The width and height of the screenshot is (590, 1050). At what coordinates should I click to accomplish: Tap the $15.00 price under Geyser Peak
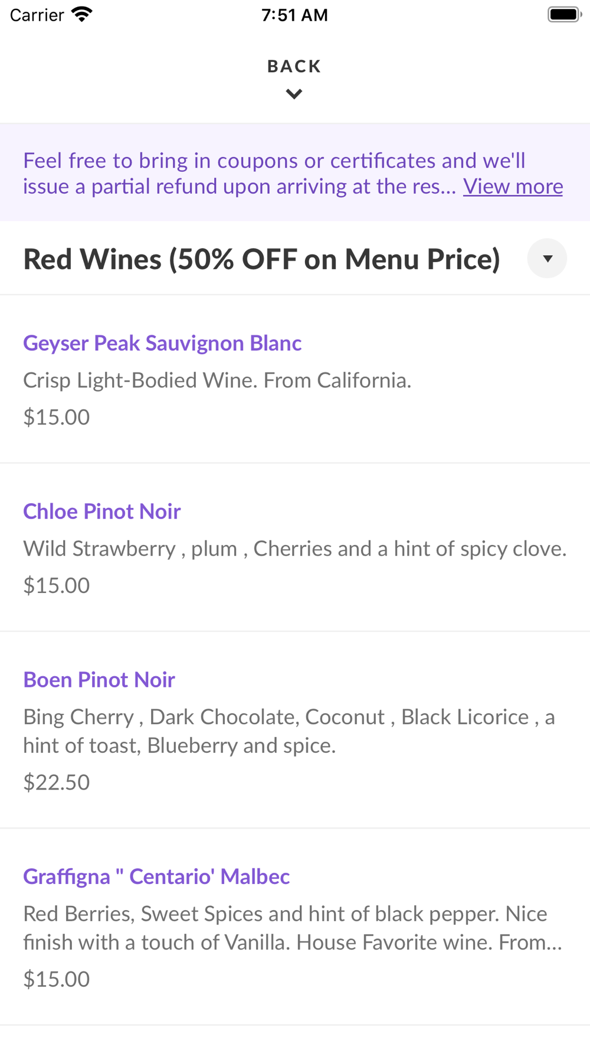click(x=57, y=418)
